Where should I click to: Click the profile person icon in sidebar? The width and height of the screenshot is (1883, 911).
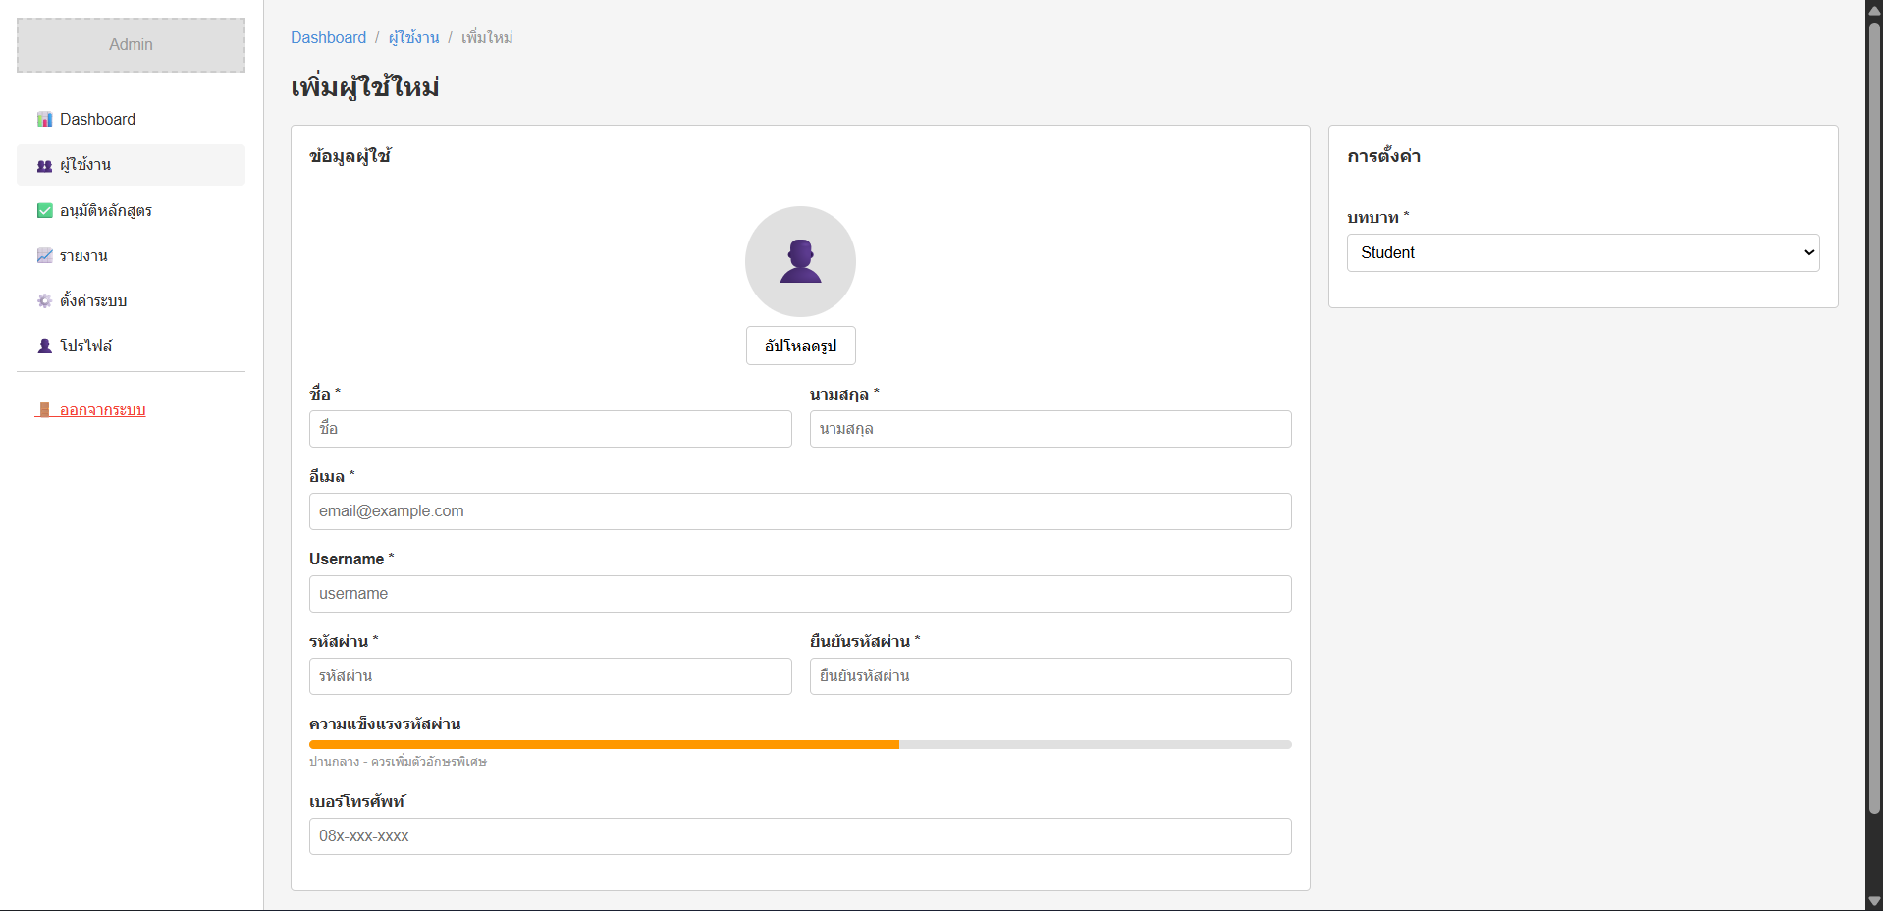click(x=44, y=347)
